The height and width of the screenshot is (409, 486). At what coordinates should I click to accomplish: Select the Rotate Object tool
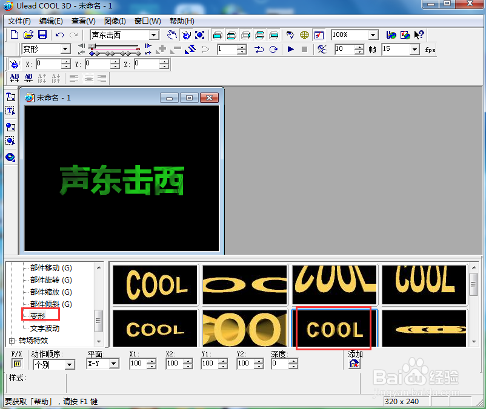[186, 35]
